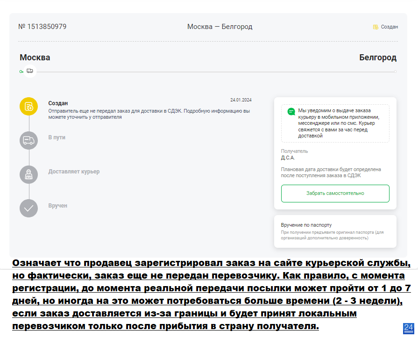
Task: Click the При получении предъявите оригинал паспорта note
Action: (332, 235)
